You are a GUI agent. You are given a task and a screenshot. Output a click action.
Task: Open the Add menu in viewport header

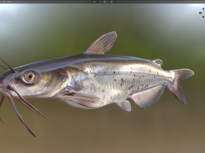pos(4,2)
